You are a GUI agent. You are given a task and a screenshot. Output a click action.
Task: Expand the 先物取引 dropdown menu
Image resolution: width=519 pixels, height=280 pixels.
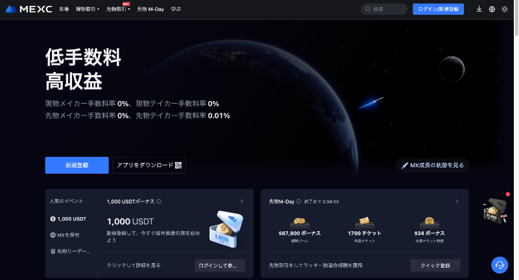(x=118, y=9)
